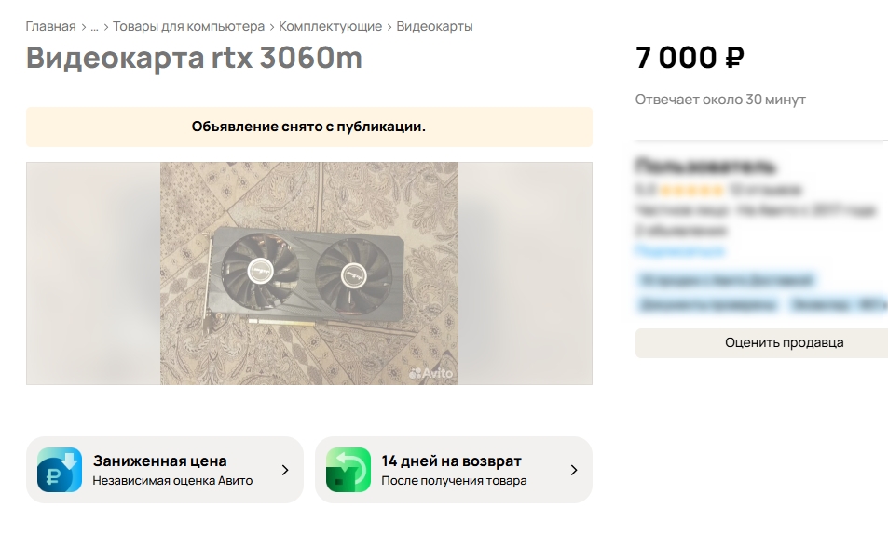Open the graphics card photo

pos(309,274)
